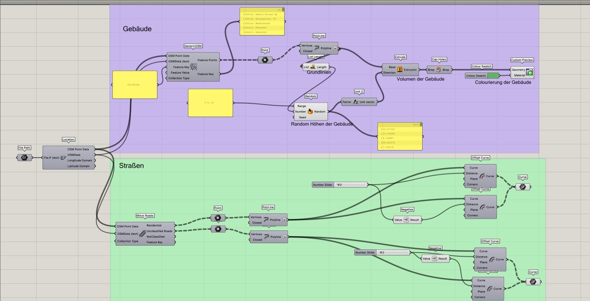Click the Cap Holes component icon
The width and height of the screenshot is (590, 301).
tap(439, 70)
